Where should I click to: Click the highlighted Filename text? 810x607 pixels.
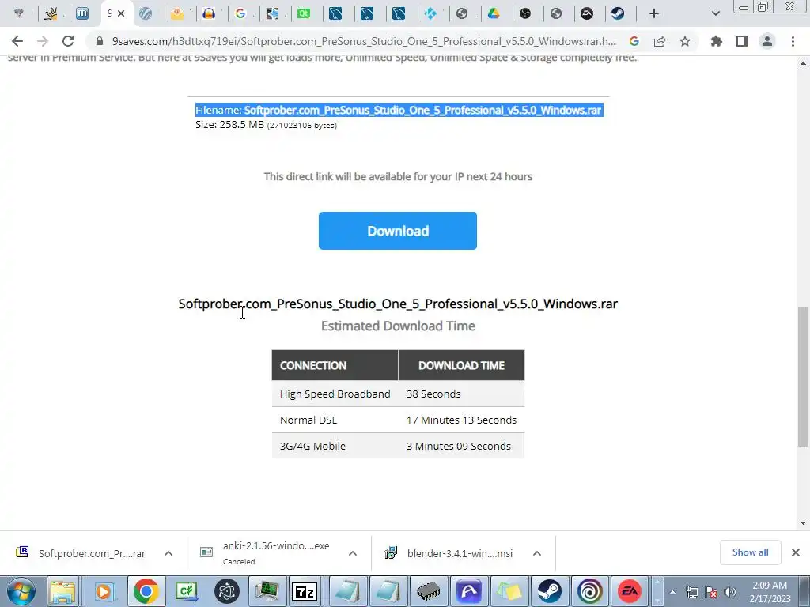tap(399, 110)
